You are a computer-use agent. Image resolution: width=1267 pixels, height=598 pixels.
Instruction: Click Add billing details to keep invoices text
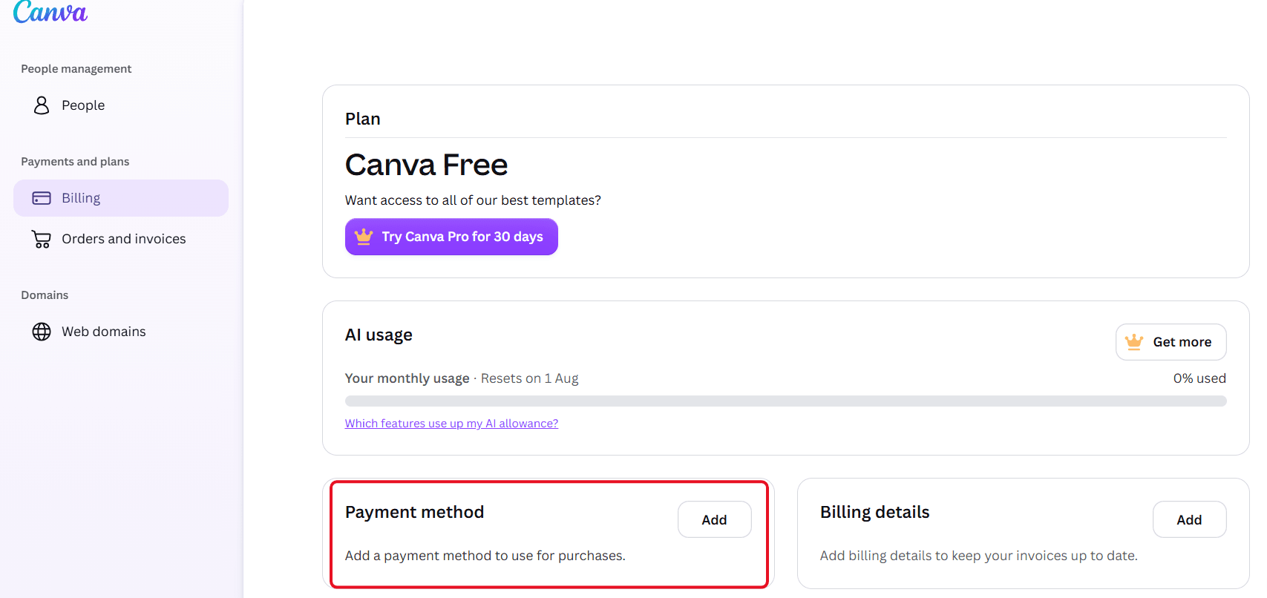point(979,556)
